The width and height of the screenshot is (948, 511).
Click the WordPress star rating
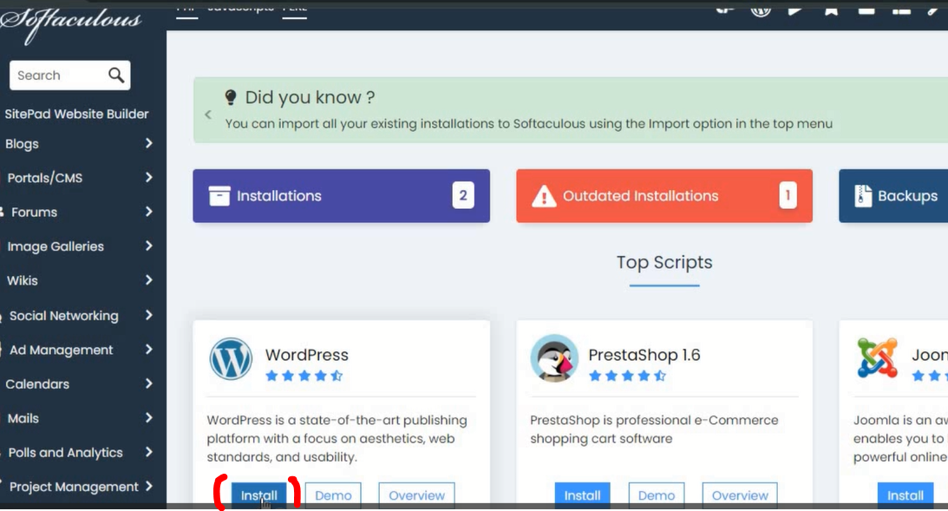[x=304, y=376]
